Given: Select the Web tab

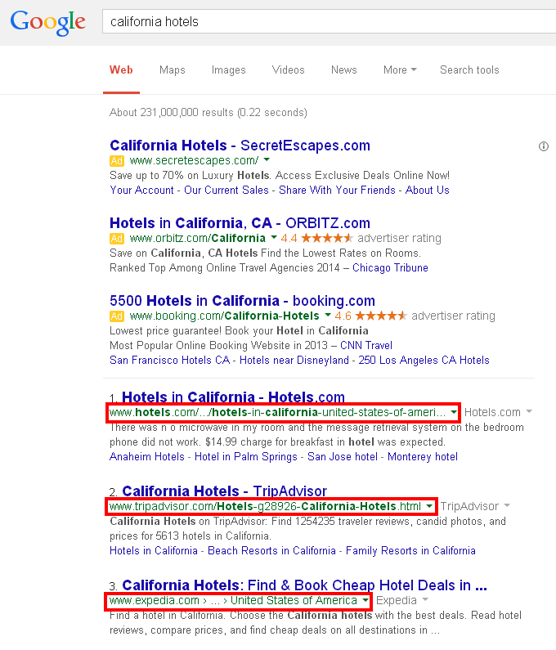Looking at the screenshot, I should (x=121, y=69).
